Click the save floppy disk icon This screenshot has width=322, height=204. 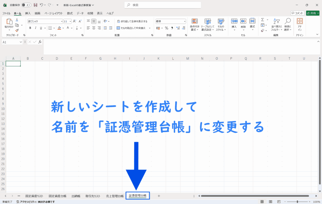tap(35, 5)
